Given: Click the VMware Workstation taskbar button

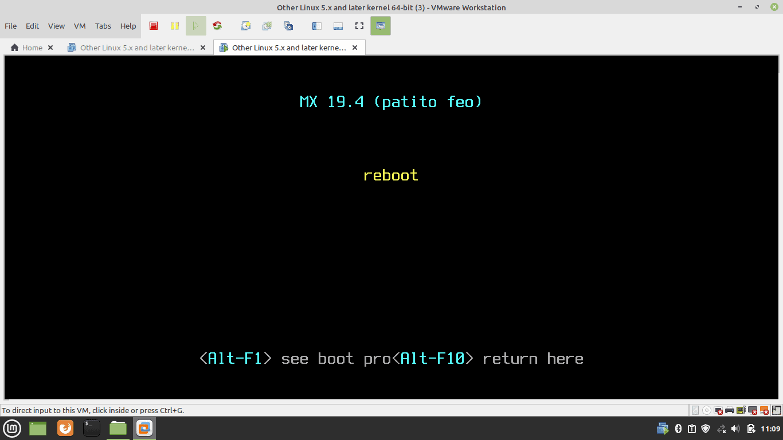Looking at the screenshot, I should point(144,428).
